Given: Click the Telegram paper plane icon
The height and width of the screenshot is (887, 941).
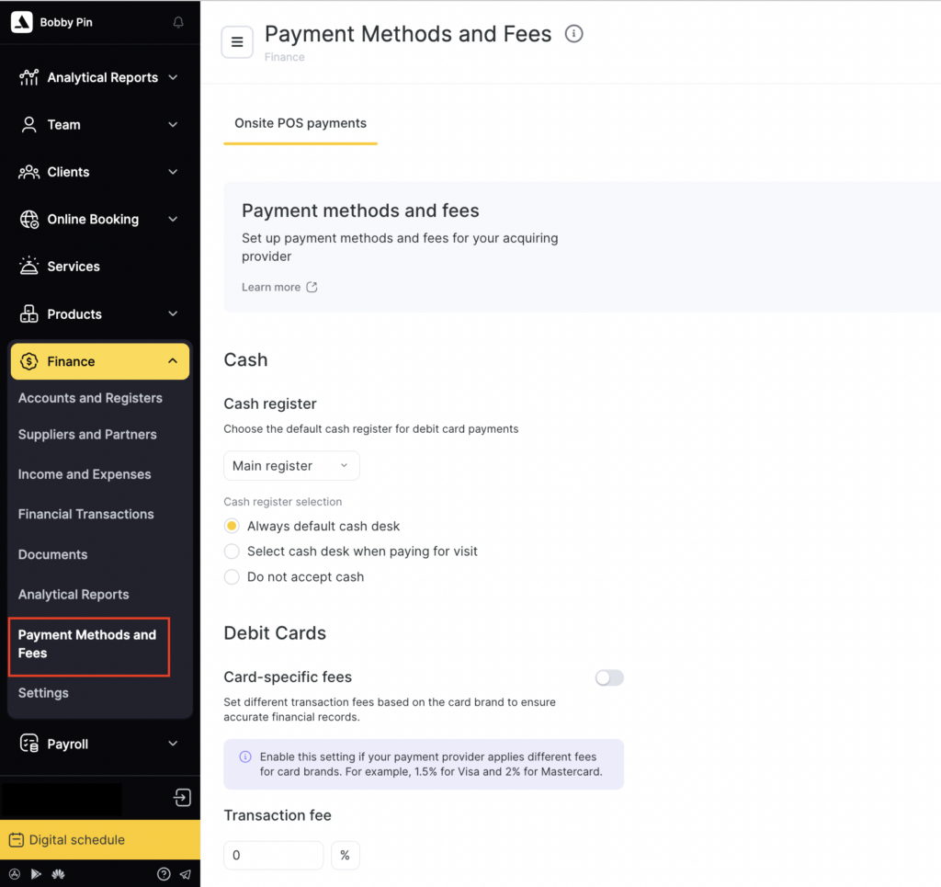Looking at the screenshot, I should (x=185, y=874).
